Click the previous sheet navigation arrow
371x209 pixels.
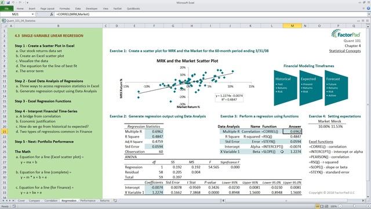(x=6, y=200)
